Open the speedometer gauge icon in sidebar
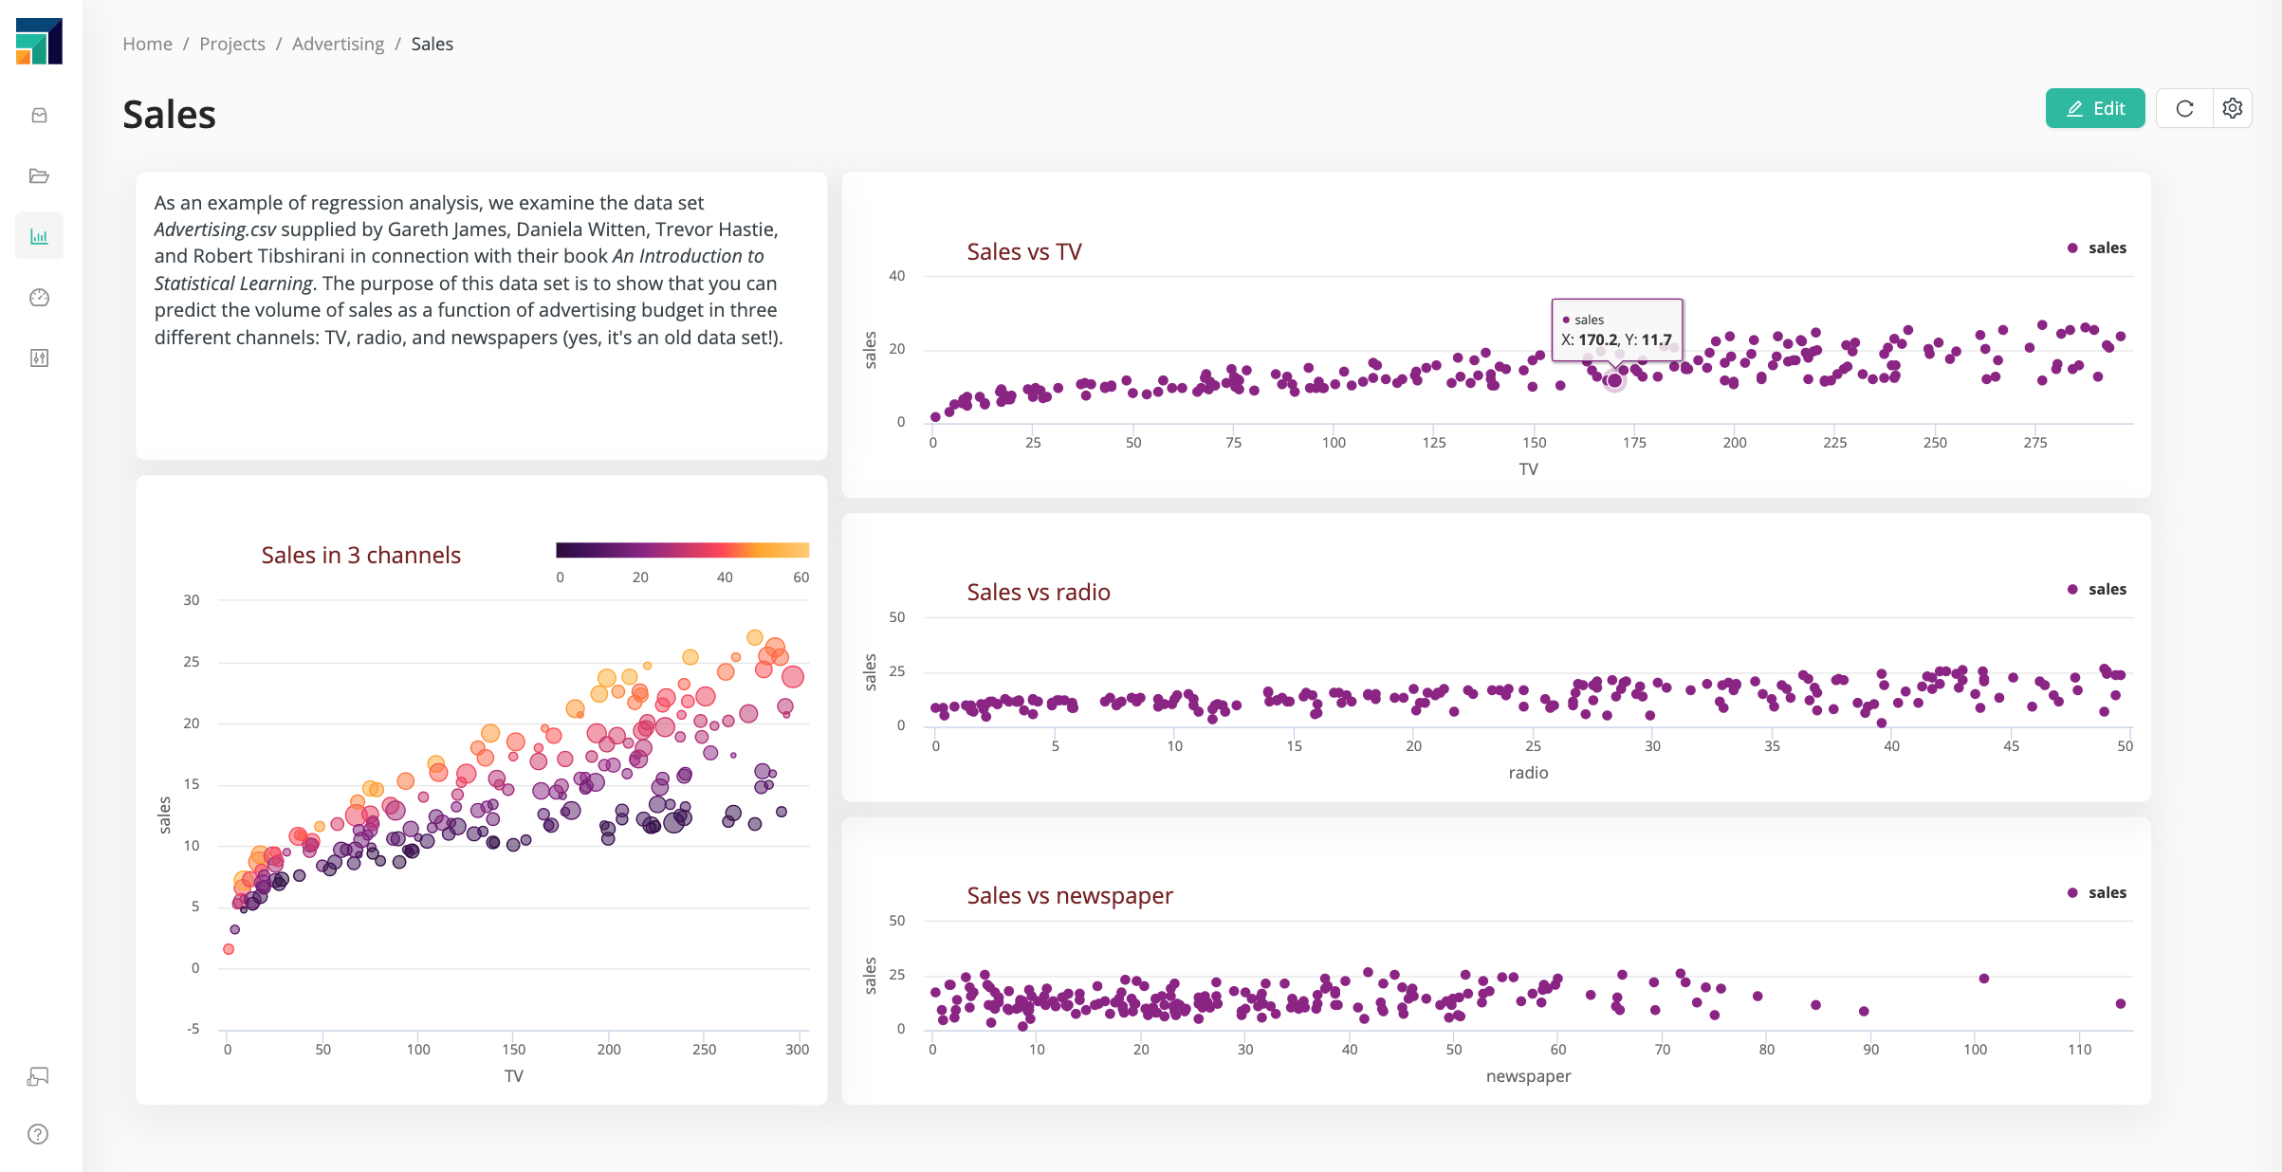2282x1172 pixels. (x=39, y=298)
